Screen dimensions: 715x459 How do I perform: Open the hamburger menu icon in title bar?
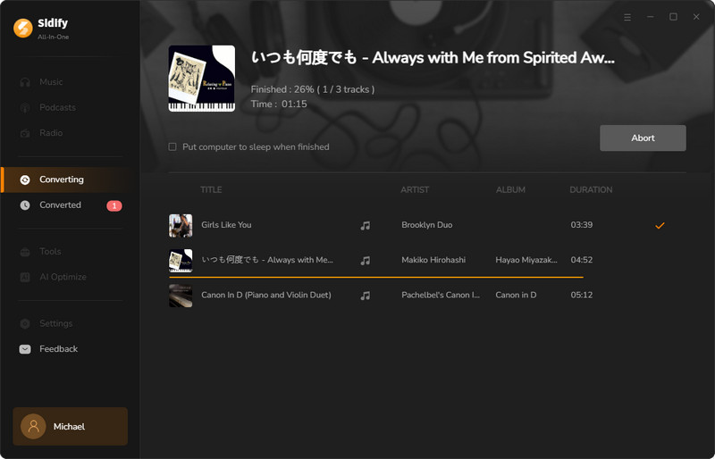627,17
